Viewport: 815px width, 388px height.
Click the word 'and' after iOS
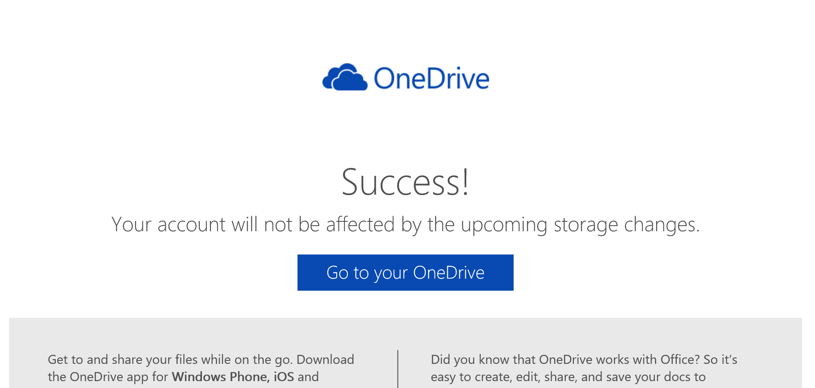pyautogui.click(x=308, y=377)
